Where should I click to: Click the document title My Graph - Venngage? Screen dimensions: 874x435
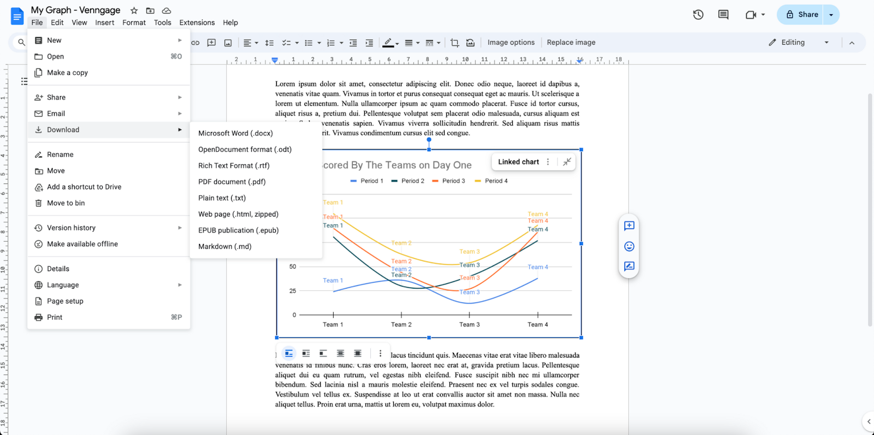click(75, 10)
